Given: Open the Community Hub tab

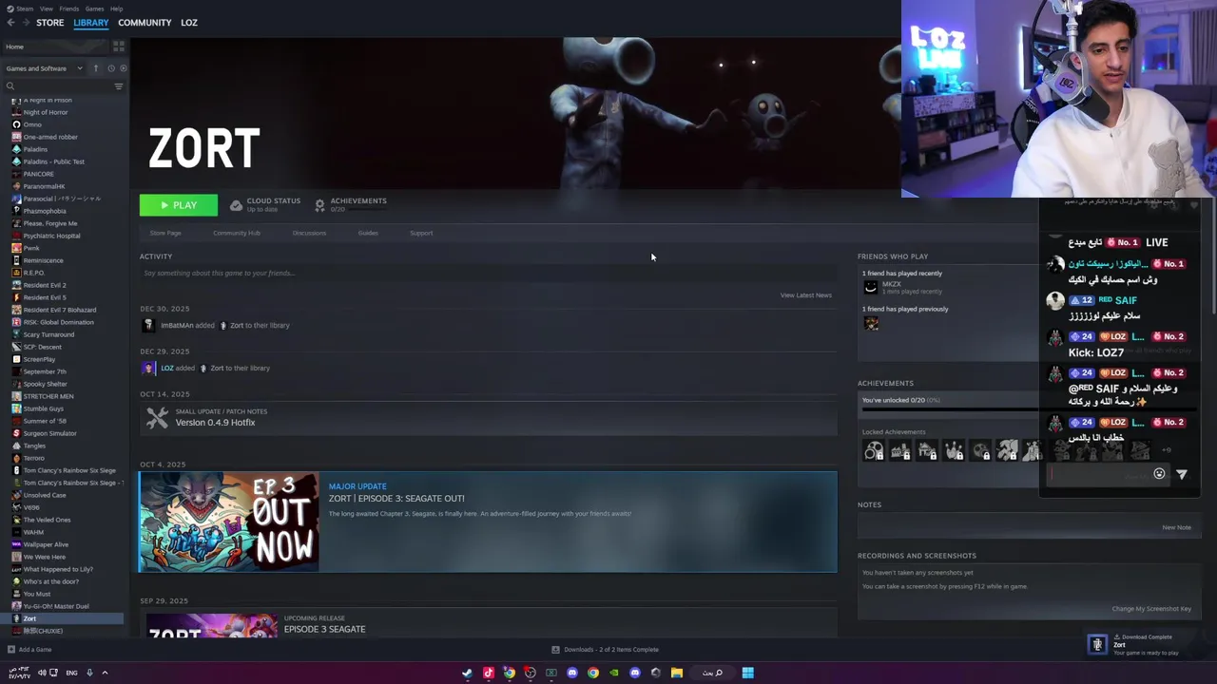Looking at the screenshot, I should click(237, 233).
